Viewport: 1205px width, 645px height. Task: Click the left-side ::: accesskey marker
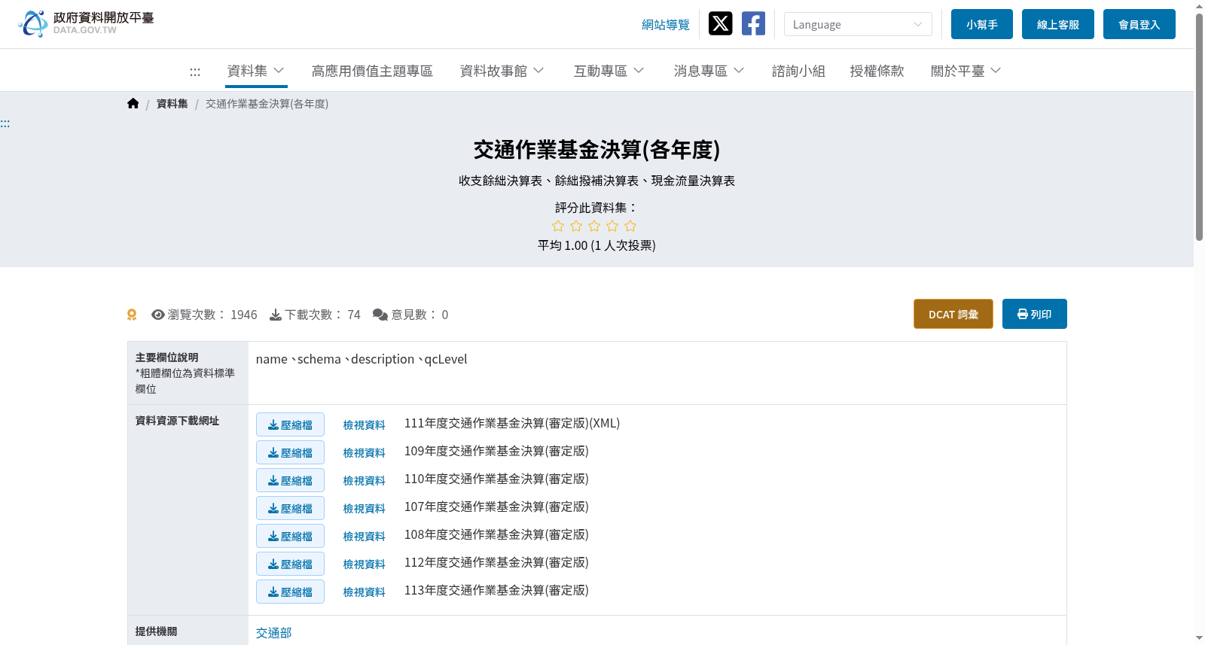pos(5,123)
